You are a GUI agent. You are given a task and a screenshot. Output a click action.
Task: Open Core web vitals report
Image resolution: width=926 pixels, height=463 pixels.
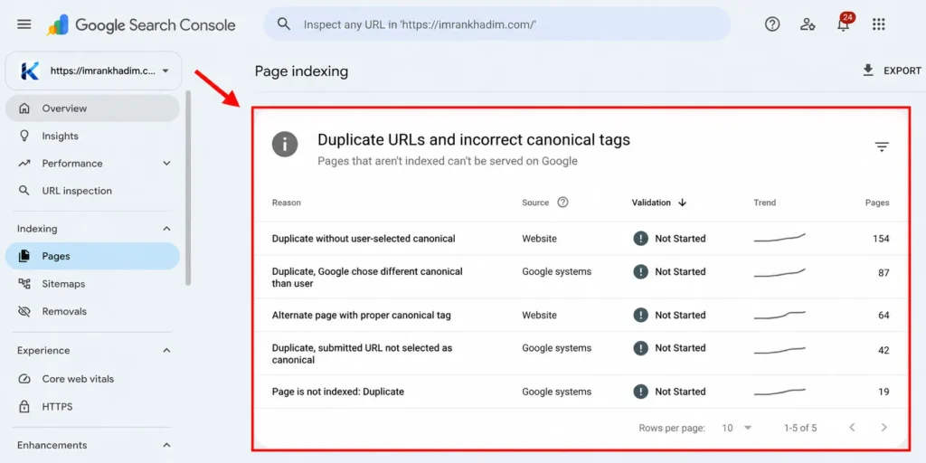point(92,379)
